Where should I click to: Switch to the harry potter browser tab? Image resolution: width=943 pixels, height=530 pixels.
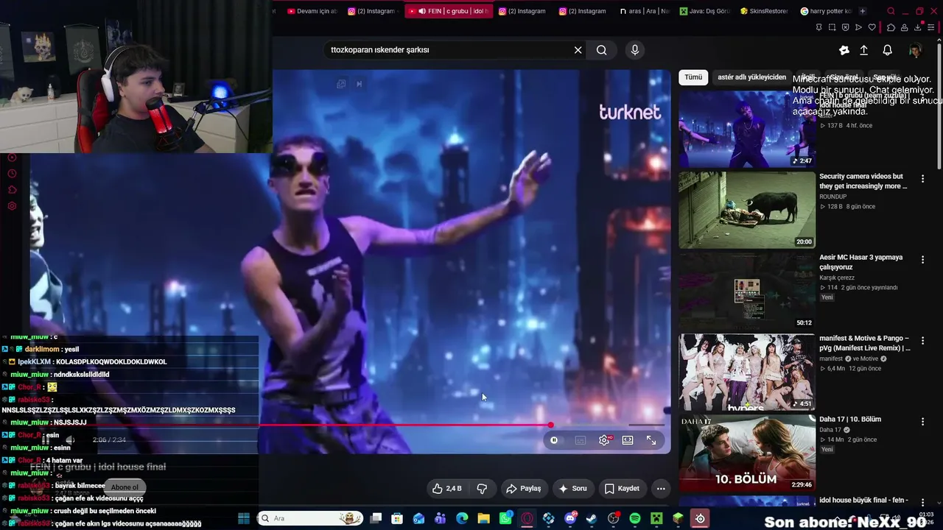(825, 11)
